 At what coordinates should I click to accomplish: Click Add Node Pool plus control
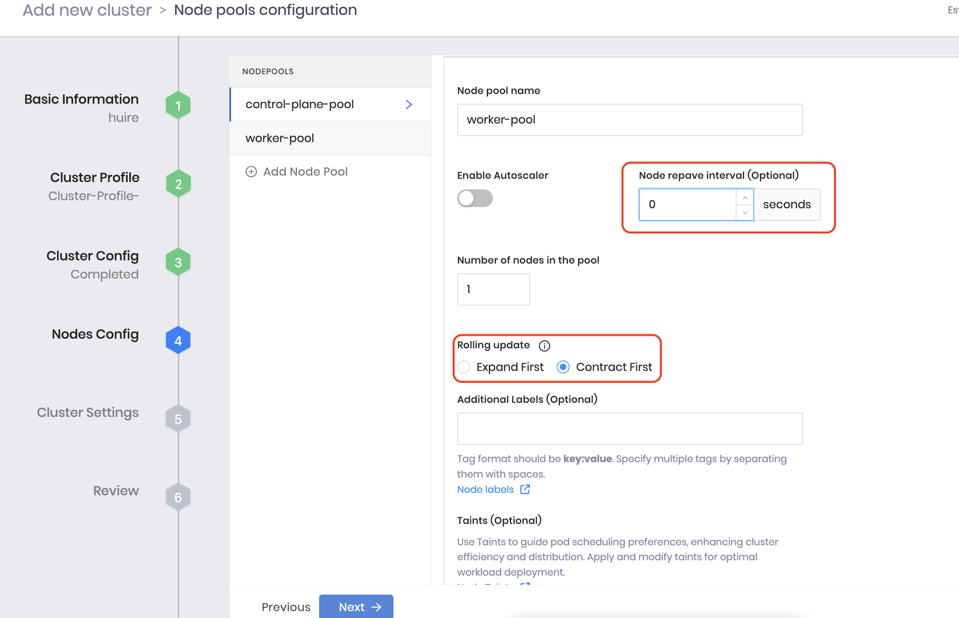251,171
